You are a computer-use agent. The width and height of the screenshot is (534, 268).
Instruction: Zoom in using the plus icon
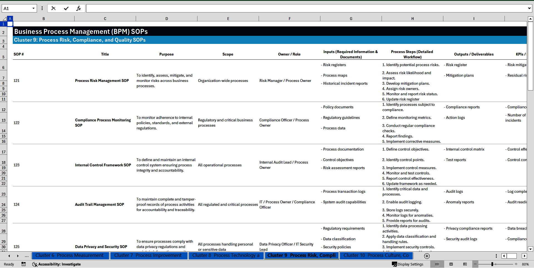516,264
